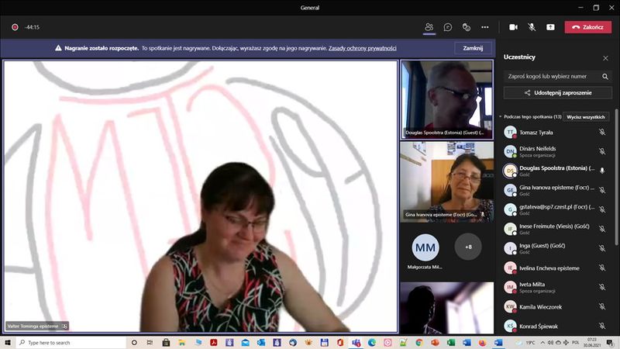Click muted mic icon next to Inga (Guest)

click(602, 248)
